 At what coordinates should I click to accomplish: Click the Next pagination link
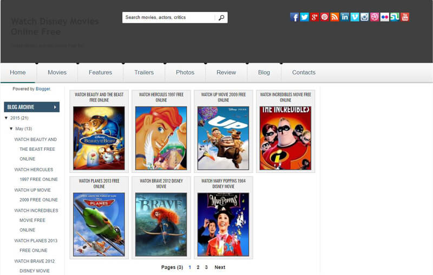click(x=220, y=267)
